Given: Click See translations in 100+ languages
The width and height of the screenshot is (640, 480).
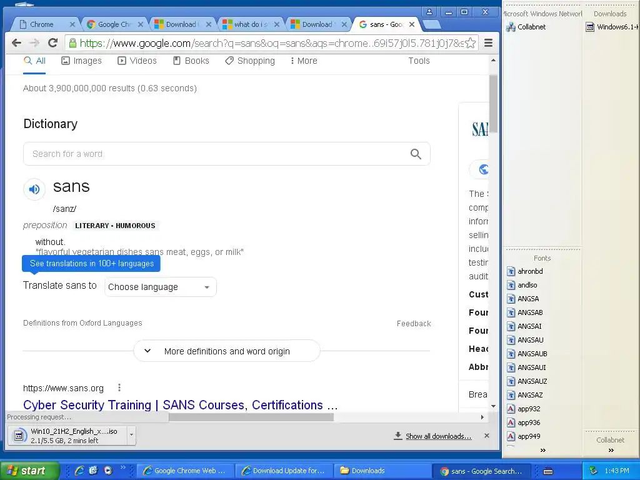Looking at the screenshot, I should pyautogui.click(x=91, y=263).
